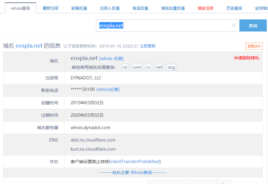Click 站长之家 Whois查询 footer link
The height and width of the screenshot is (184, 268).
coord(133,172)
